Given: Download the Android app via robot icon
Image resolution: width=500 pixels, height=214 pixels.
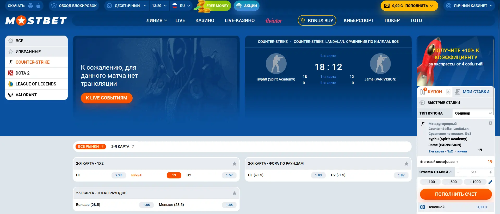Looking at the screenshot, I should 30,6.
